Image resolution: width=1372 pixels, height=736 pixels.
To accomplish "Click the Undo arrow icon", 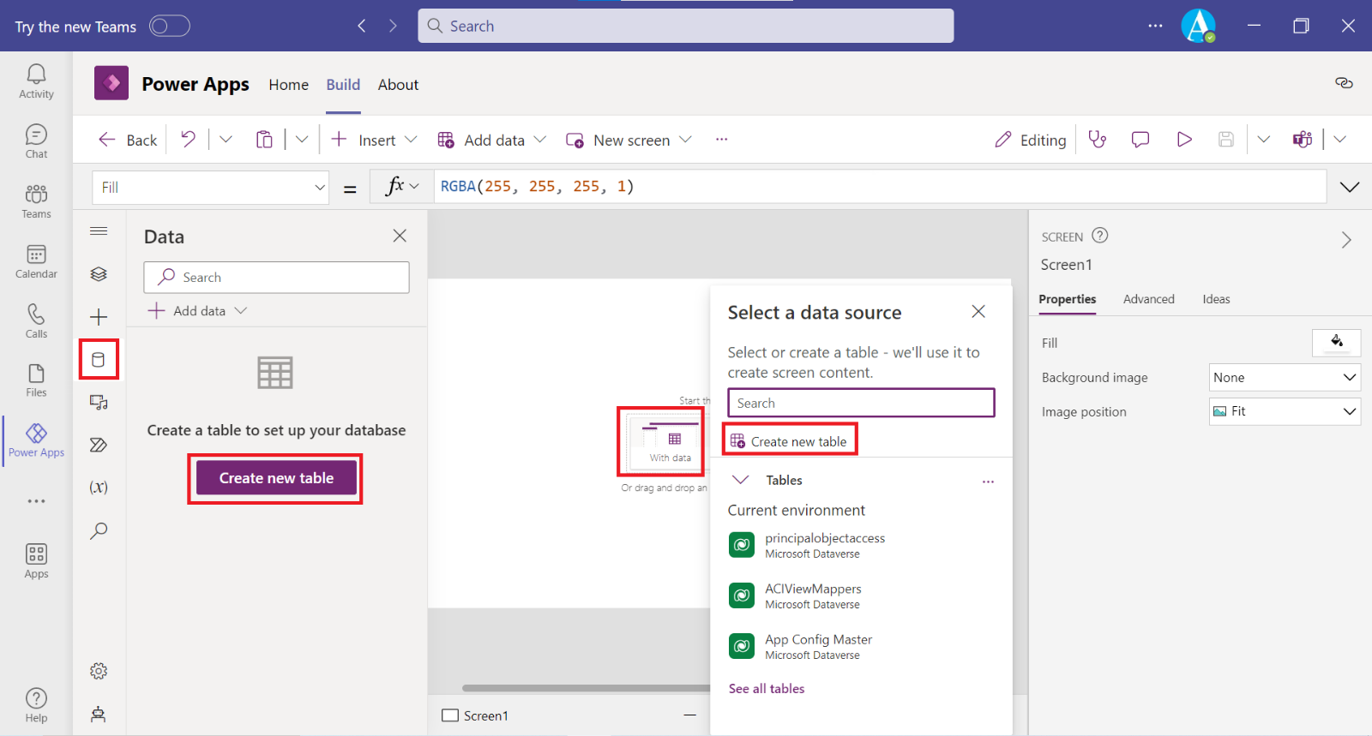I will (189, 140).
